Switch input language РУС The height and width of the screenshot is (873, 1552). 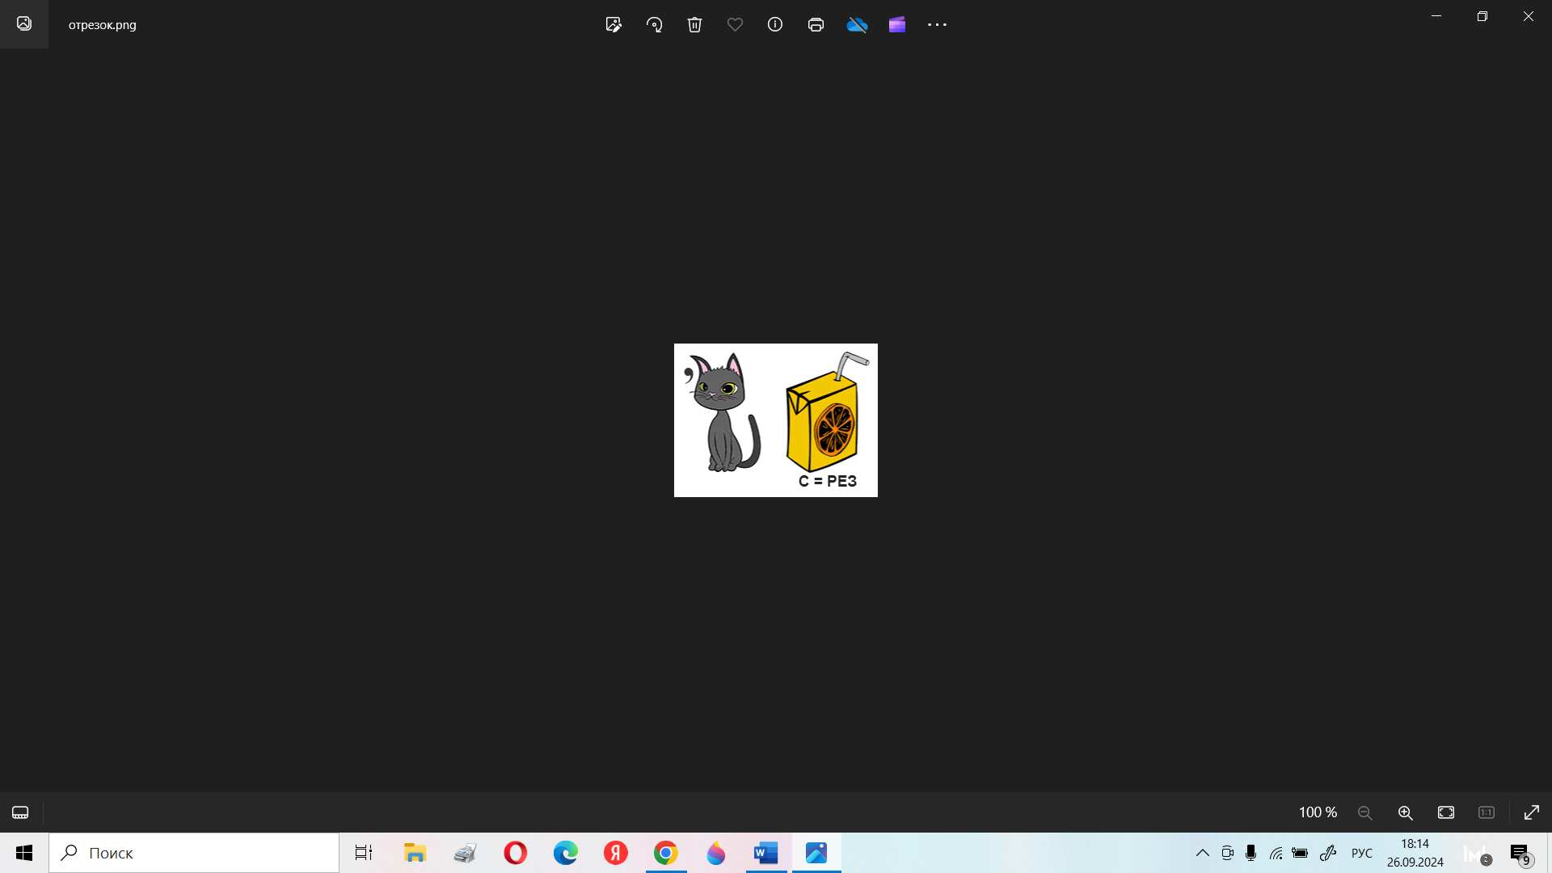click(1362, 853)
